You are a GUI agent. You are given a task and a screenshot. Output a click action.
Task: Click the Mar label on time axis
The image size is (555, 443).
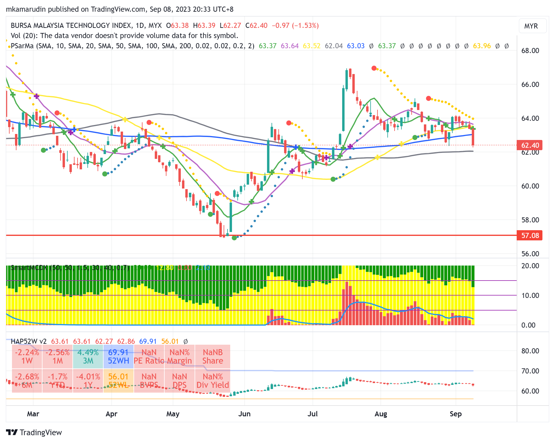pos(33,414)
